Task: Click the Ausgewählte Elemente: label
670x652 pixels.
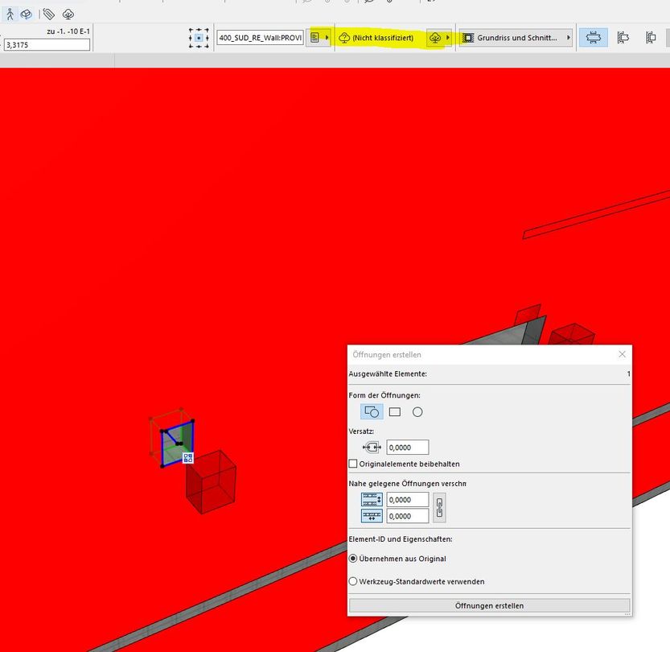Action: point(388,373)
